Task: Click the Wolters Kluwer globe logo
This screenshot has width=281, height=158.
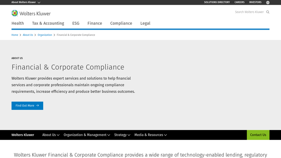Action: point(15,13)
